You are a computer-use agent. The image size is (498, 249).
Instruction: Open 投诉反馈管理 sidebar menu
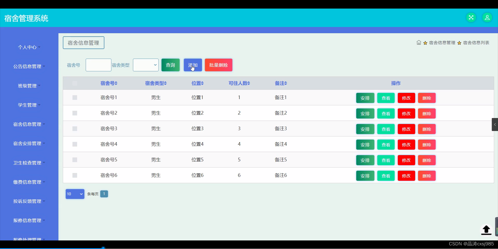point(29,201)
